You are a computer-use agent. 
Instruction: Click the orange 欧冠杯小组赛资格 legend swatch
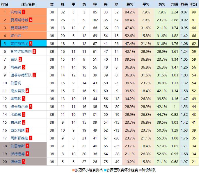click(x=73, y=170)
